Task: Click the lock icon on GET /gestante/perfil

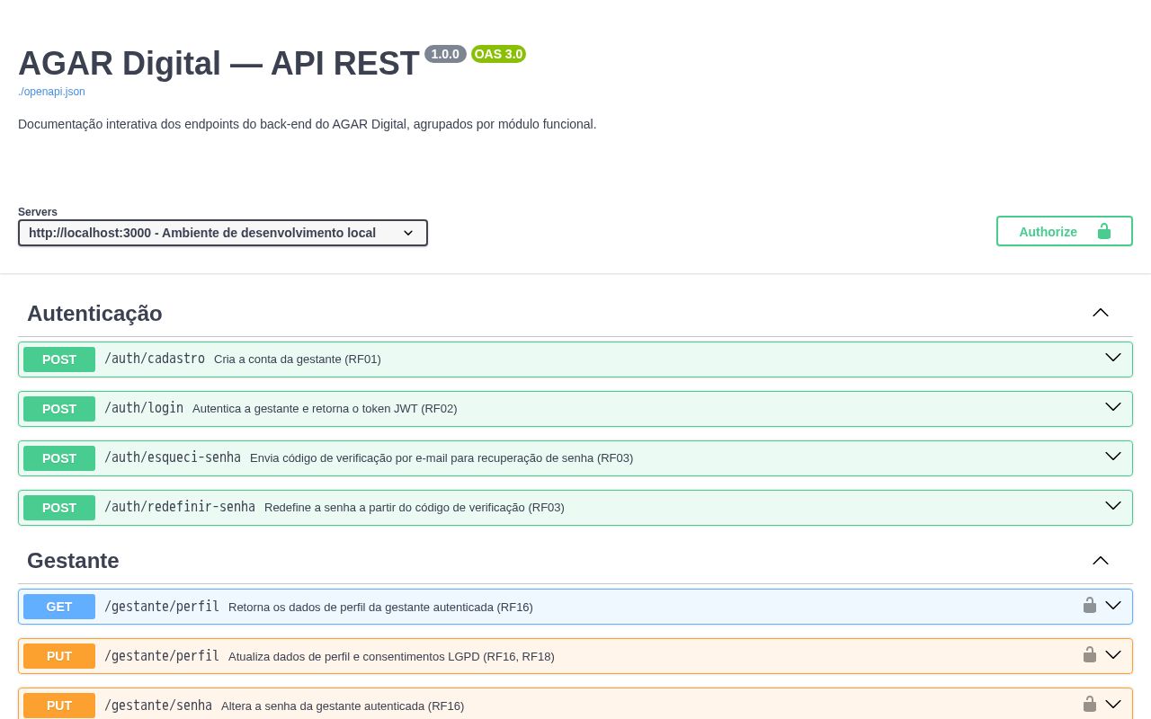Action: [1090, 606]
